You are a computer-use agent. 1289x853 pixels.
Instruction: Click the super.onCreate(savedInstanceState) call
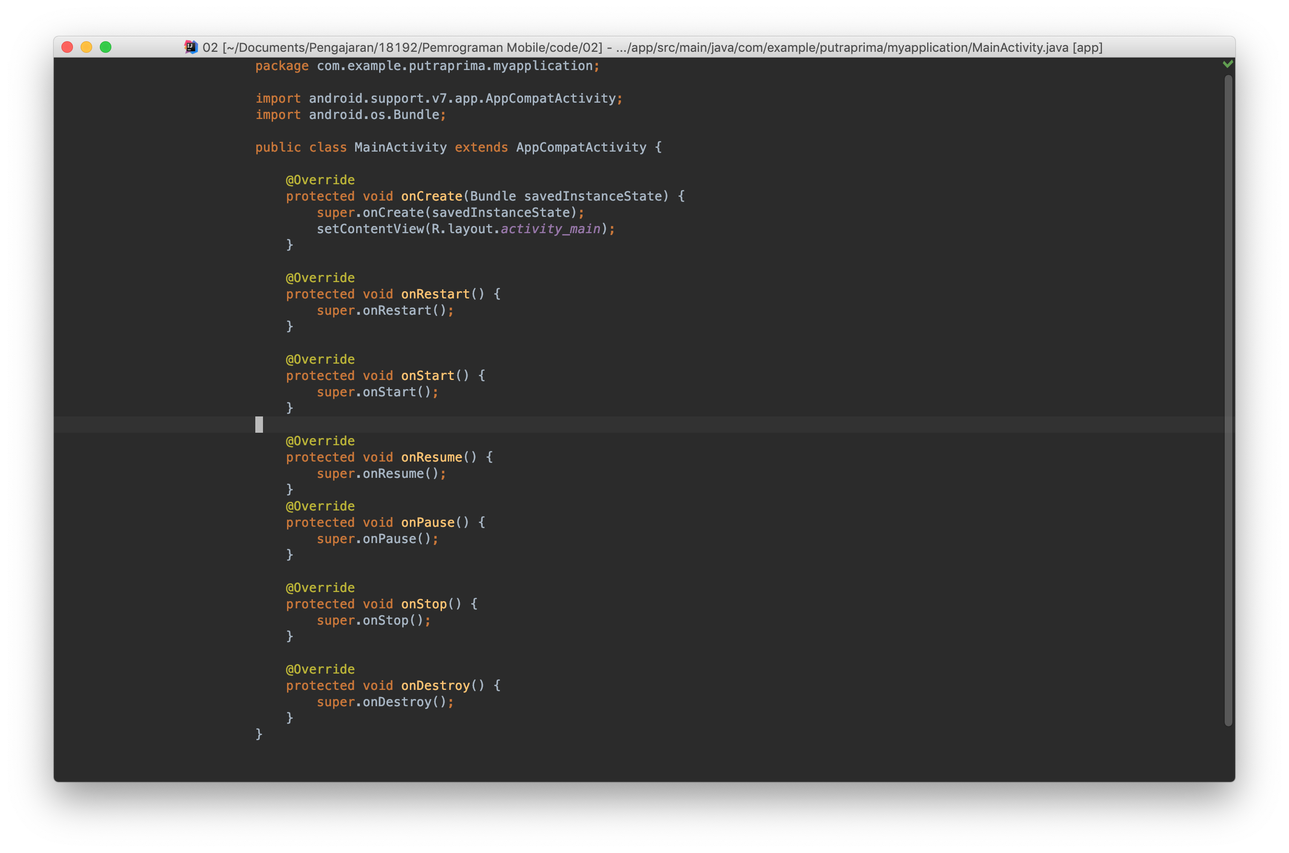point(451,213)
